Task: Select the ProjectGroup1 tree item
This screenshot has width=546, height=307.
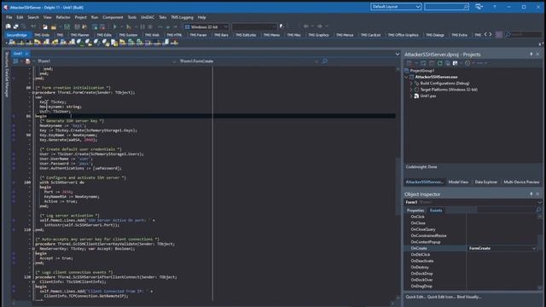Action: coord(422,71)
